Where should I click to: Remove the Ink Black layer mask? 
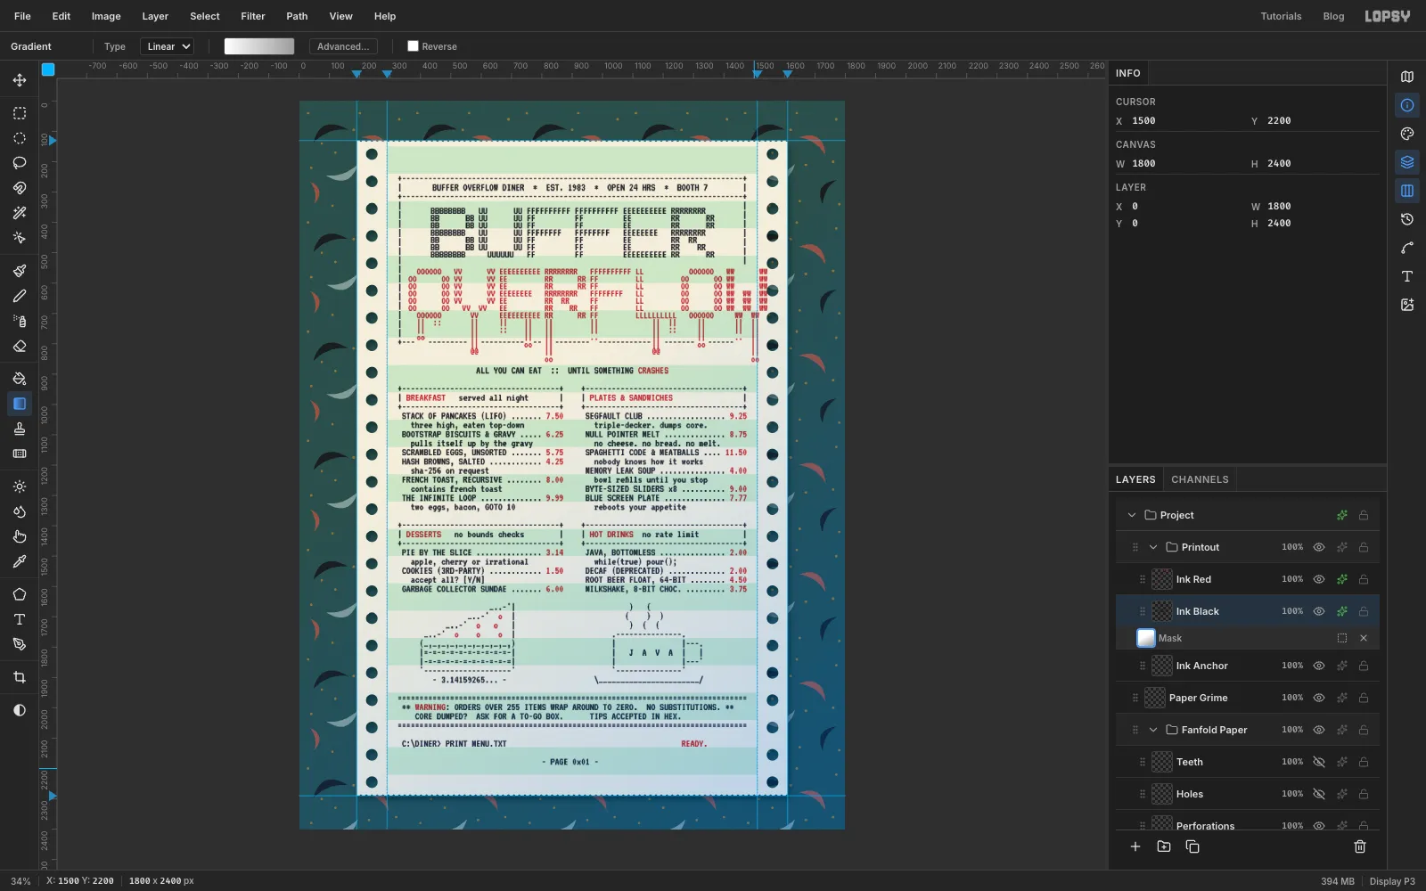click(1364, 638)
